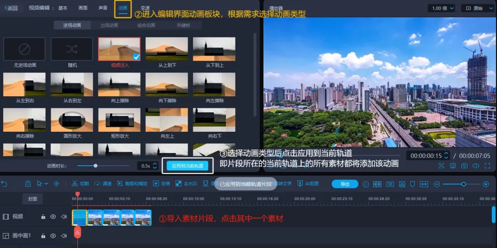The height and width of the screenshot is (248, 497).
Task: Click the 应用到当前轨道 button
Action: 188,166
